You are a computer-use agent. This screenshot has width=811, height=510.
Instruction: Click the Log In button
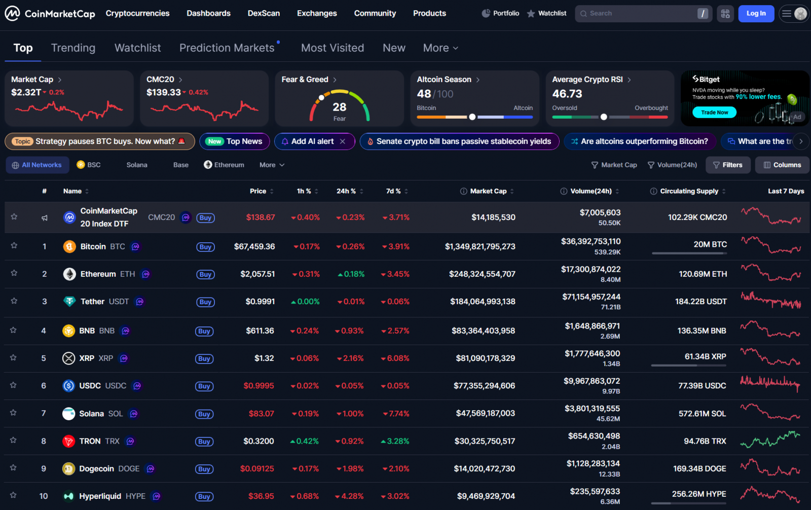pyautogui.click(x=756, y=14)
